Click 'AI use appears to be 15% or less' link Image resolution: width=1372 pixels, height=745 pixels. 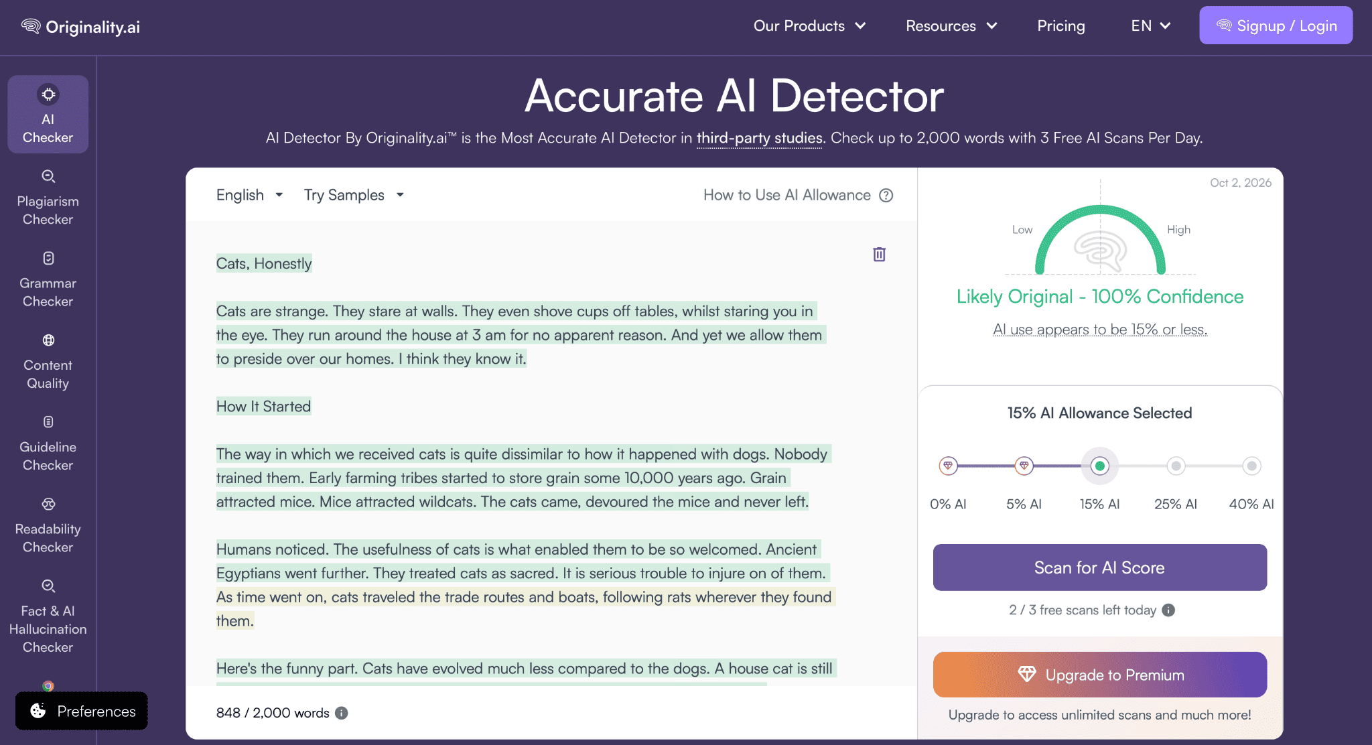coord(1100,329)
